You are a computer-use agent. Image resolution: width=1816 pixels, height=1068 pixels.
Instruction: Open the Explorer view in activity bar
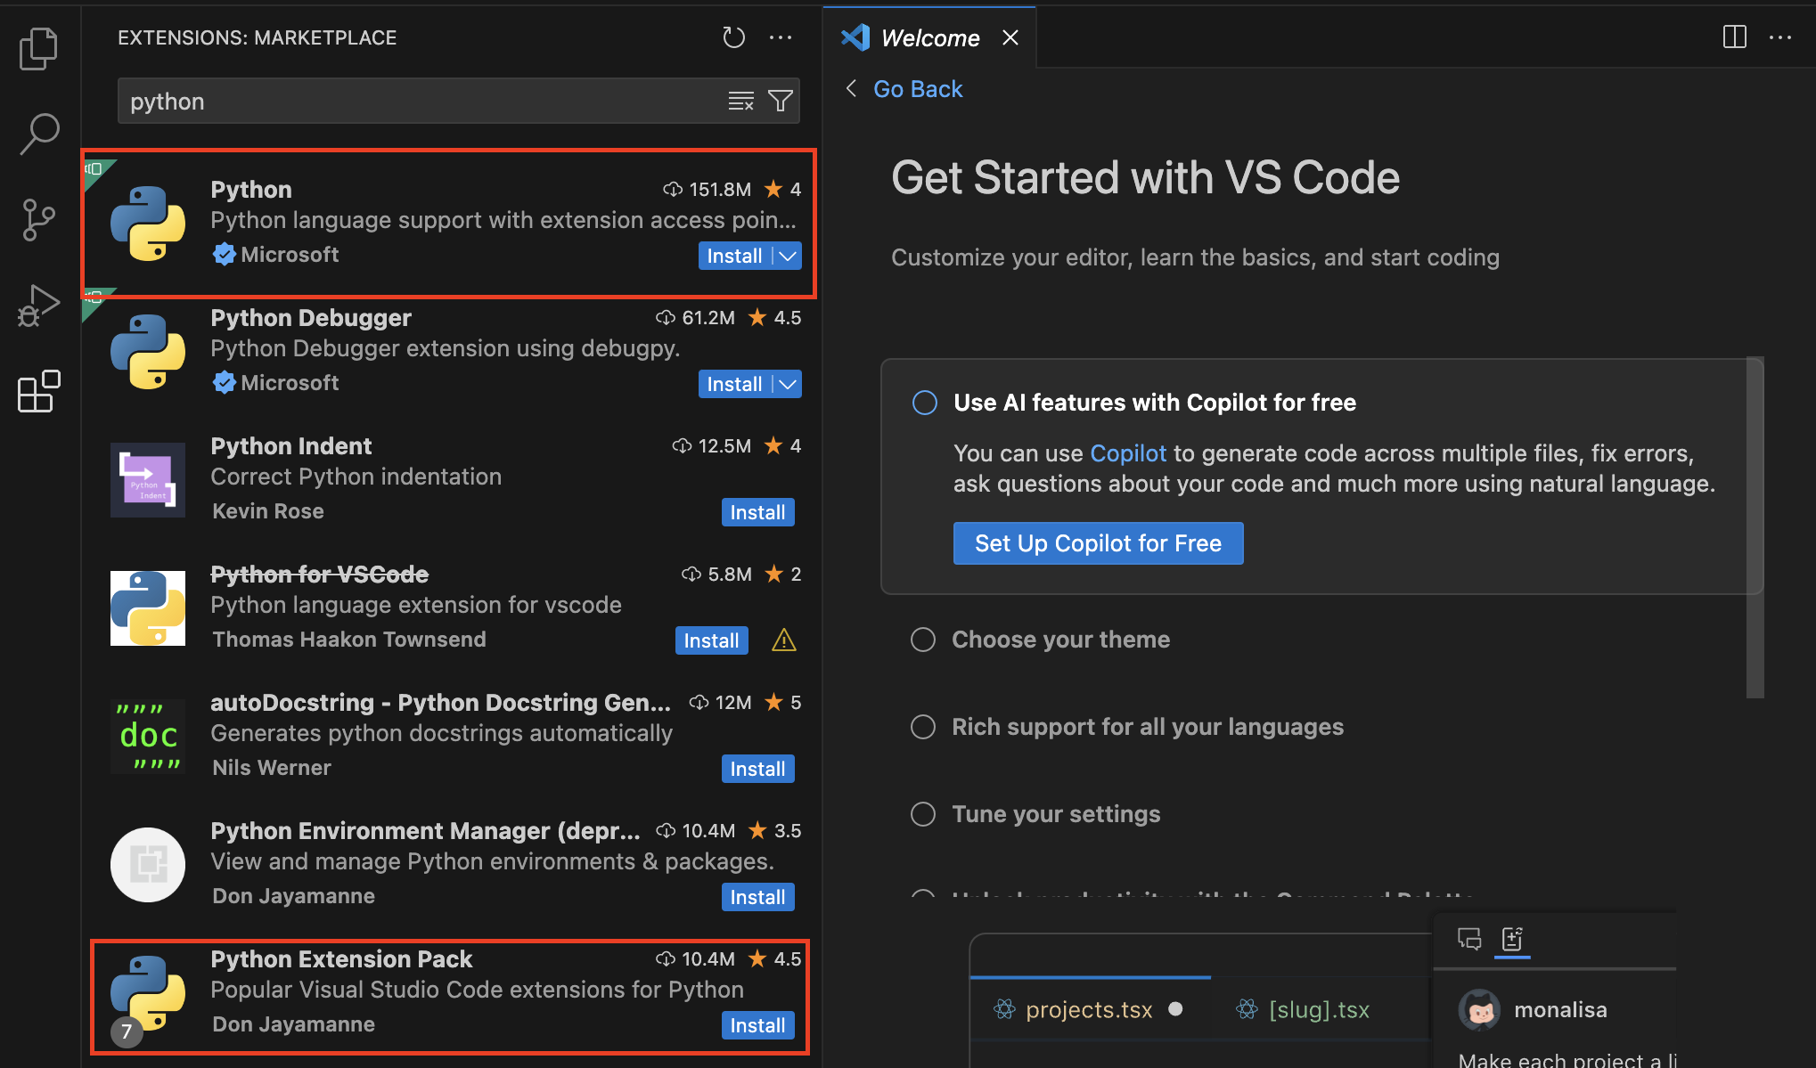(x=38, y=48)
